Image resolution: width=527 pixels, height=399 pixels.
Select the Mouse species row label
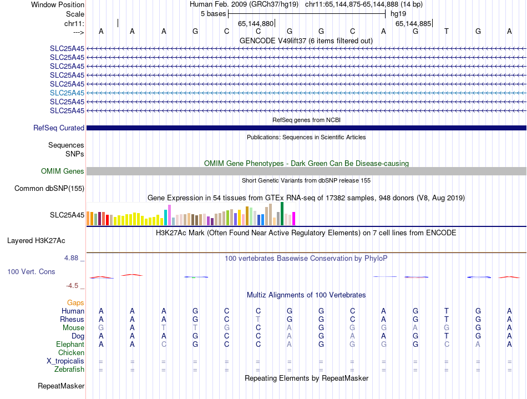pyautogui.click(x=73, y=327)
